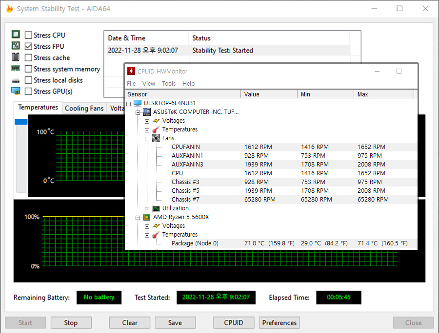The height and width of the screenshot is (333, 439).
Task: Click the blue vertical temperature slider bar
Action: (21, 122)
